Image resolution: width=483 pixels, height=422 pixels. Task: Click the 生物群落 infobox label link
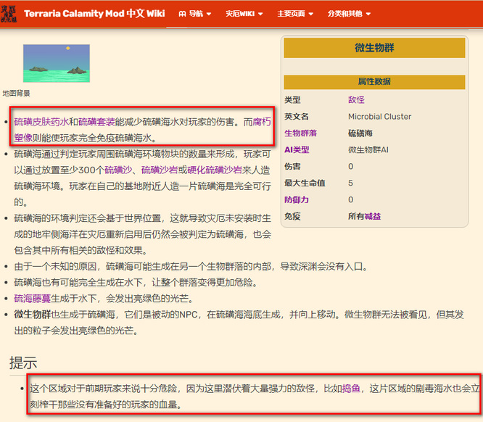coord(301,133)
